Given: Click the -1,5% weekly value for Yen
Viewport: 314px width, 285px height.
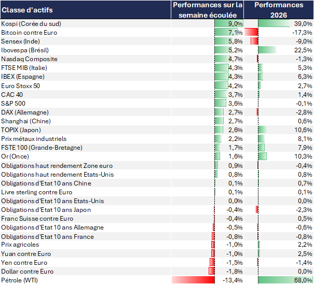Looking at the screenshot, I should click(x=234, y=262).
